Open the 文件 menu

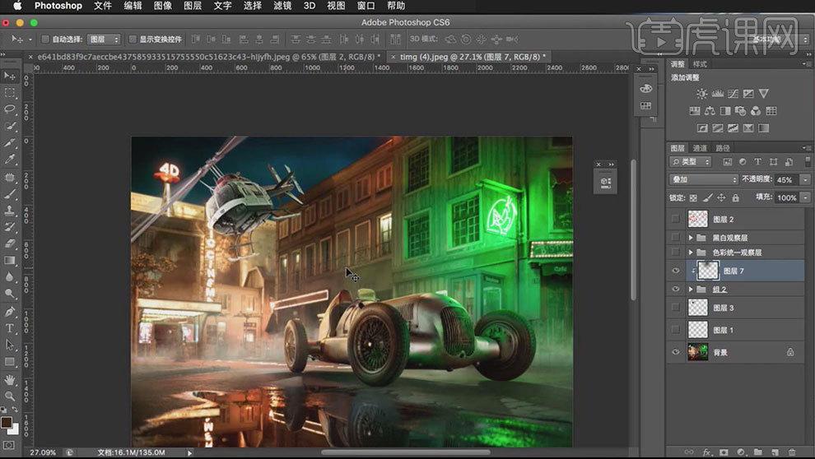point(102,6)
